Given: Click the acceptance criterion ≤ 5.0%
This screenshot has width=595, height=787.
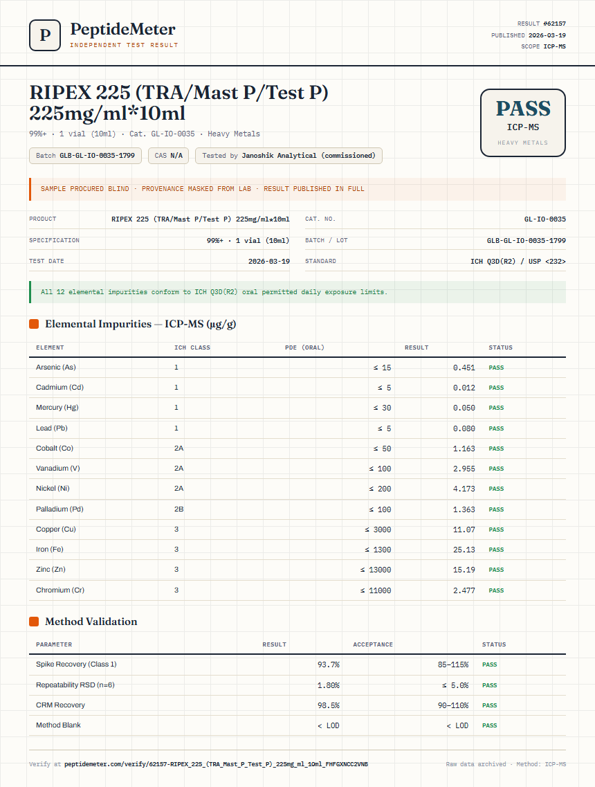Looking at the screenshot, I should click(455, 686).
